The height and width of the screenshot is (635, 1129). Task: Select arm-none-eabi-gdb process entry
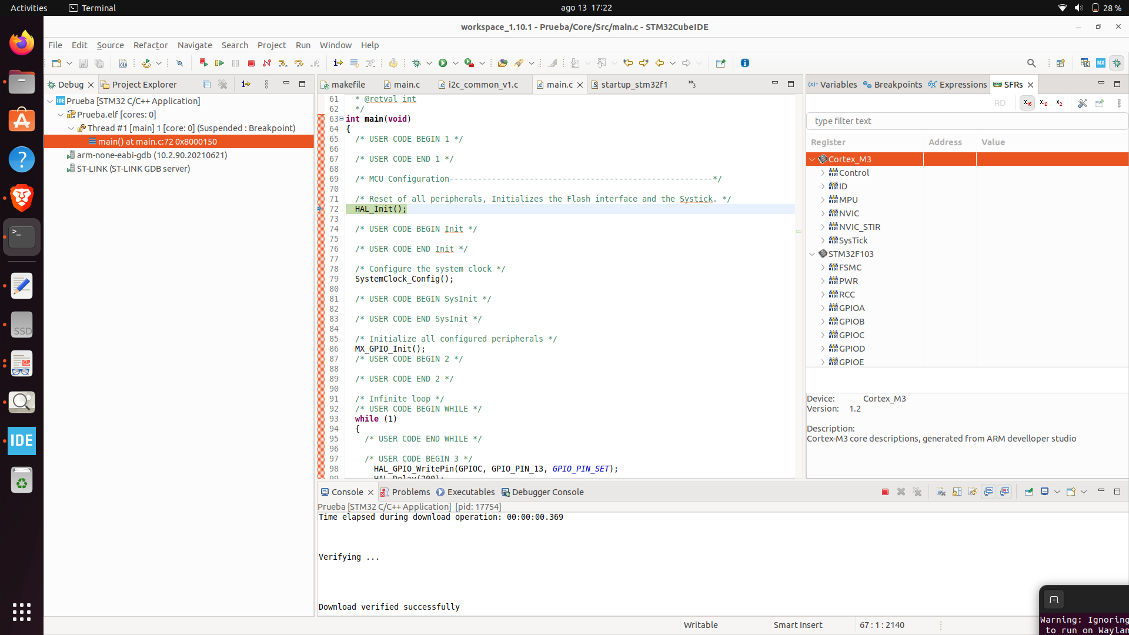click(x=152, y=155)
